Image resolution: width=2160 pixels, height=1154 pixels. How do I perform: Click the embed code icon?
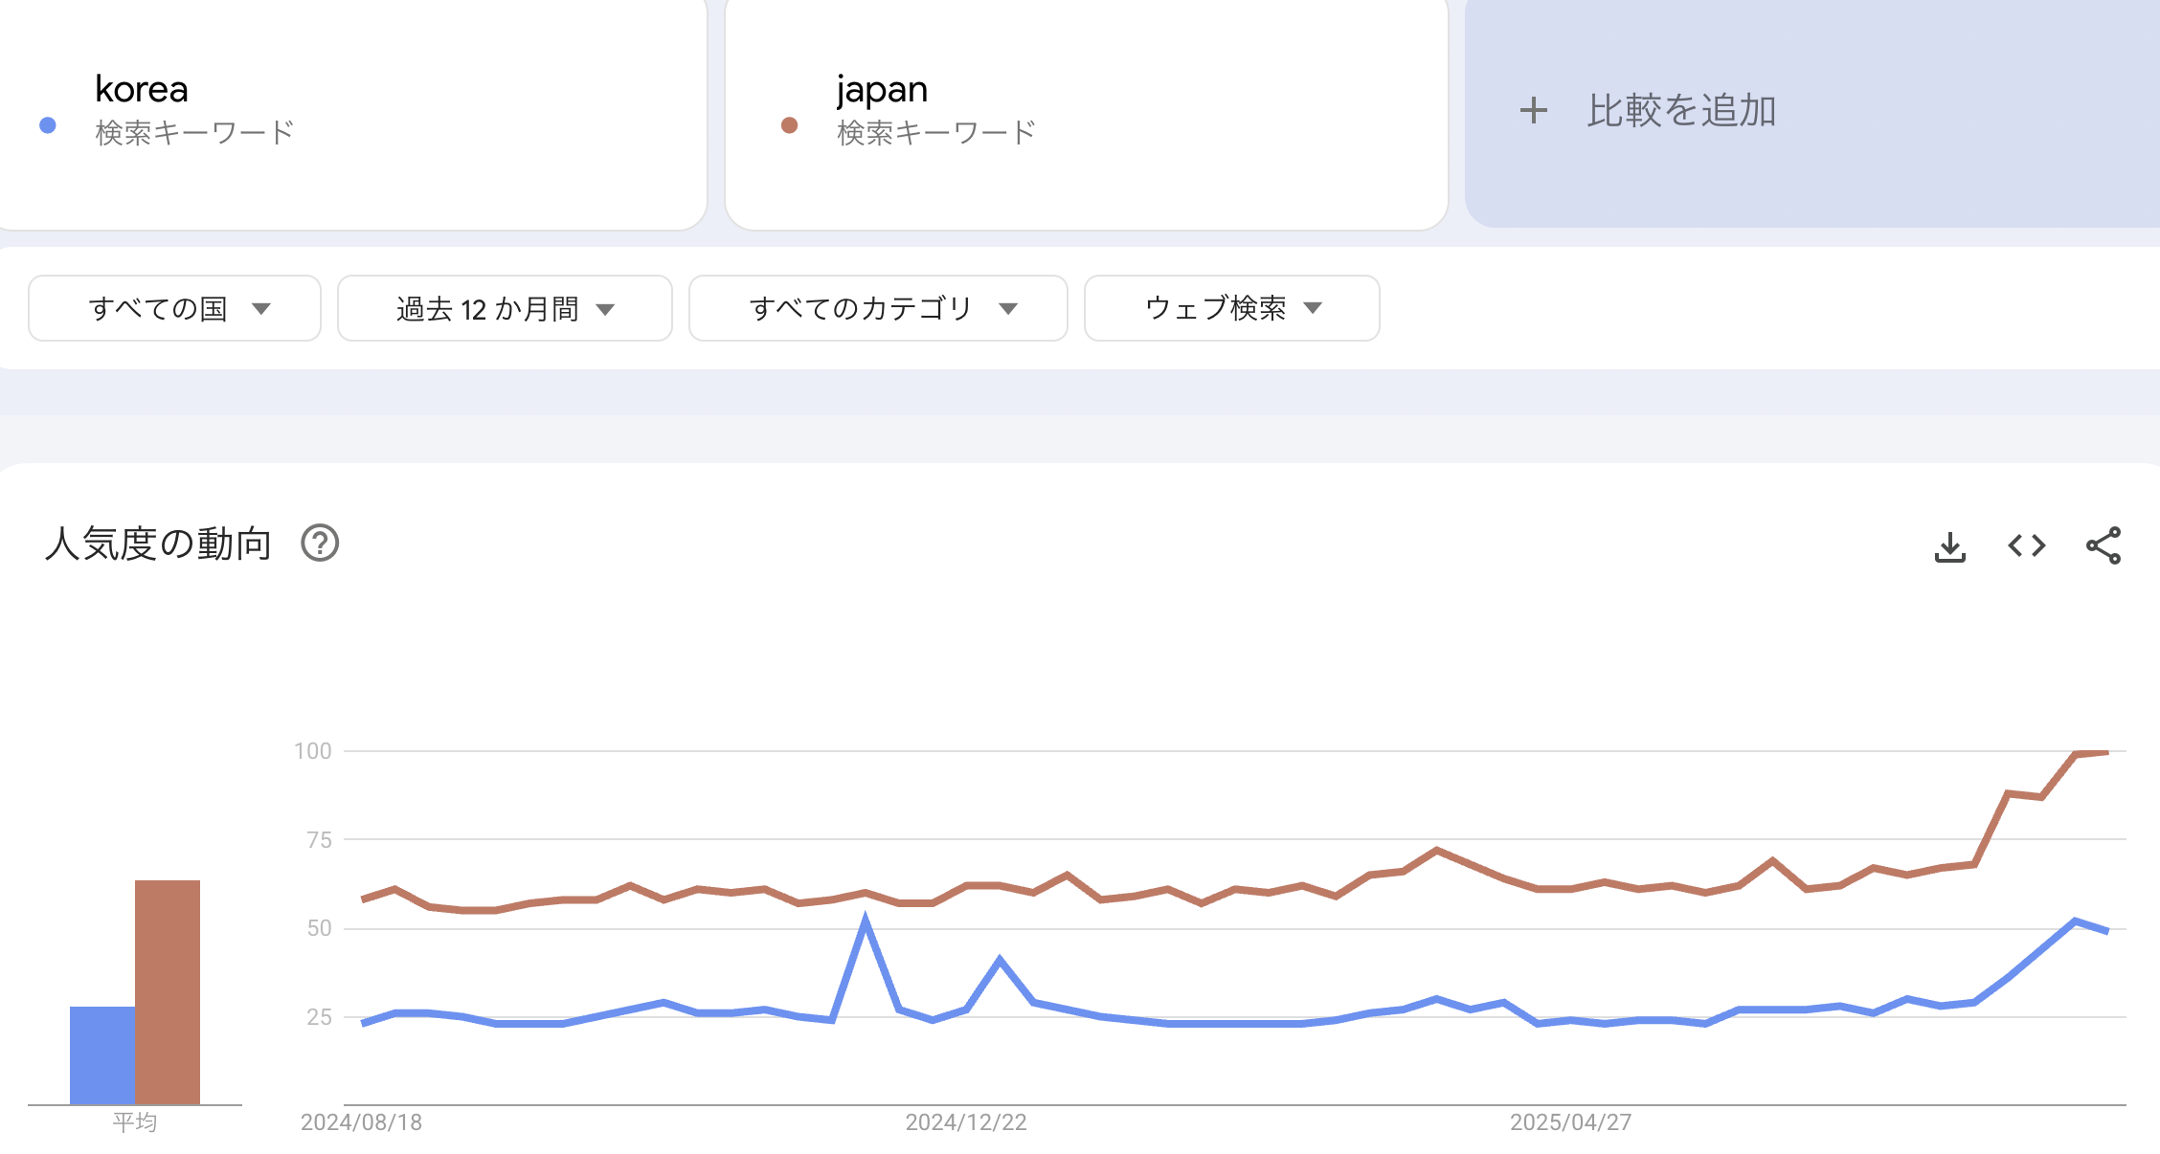(2026, 546)
